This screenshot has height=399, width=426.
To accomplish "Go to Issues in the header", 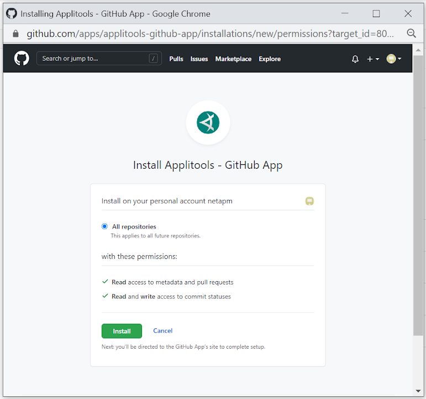I will (x=199, y=59).
